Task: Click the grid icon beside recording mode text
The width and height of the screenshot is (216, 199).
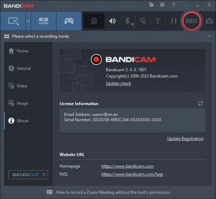Action: [x=7, y=36]
